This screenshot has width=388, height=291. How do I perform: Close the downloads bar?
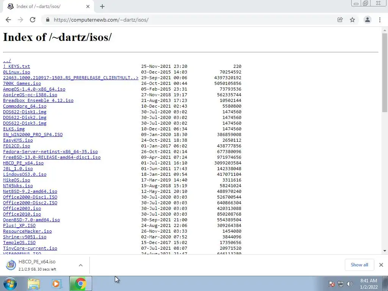tap(381, 265)
